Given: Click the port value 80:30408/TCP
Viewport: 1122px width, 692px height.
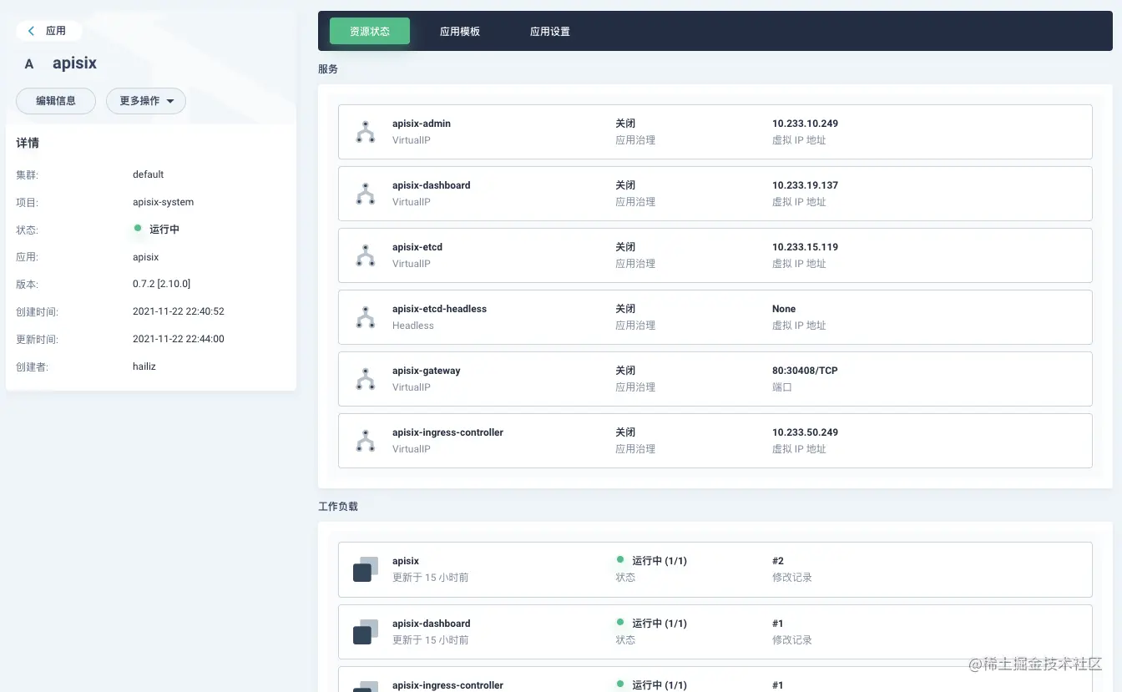Looking at the screenshot, I should point(805,371).
